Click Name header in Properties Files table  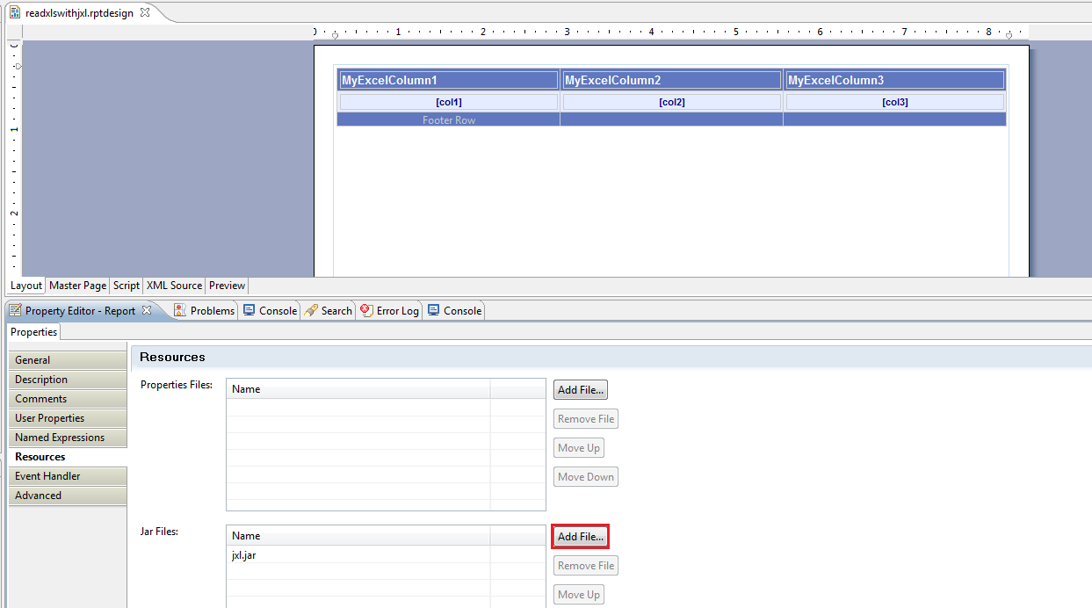pos(358,389)
